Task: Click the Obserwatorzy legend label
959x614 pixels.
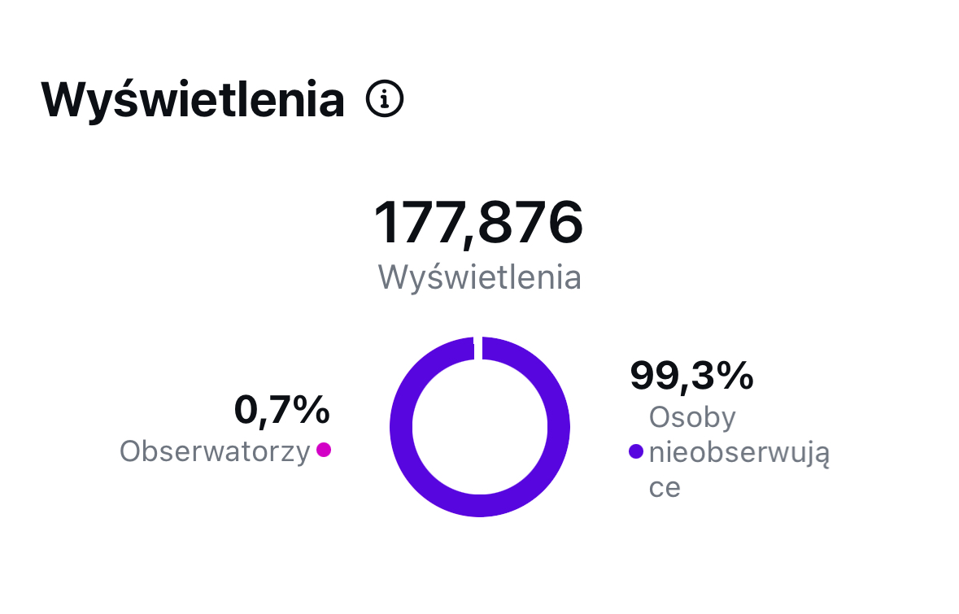Action: tap(215, 451)
